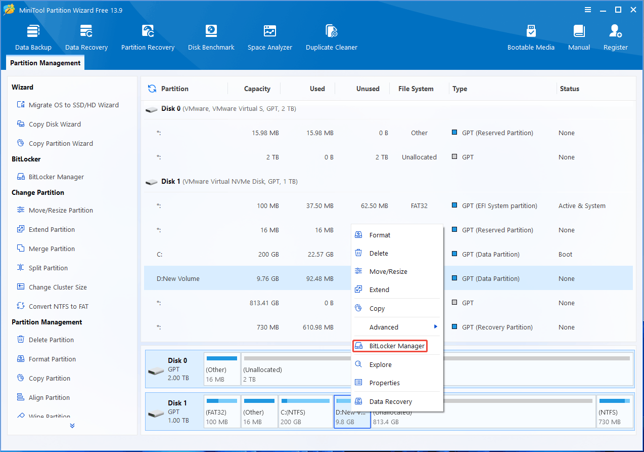Sort by the Unused column header
644x452 pixels.
(367, 89)
